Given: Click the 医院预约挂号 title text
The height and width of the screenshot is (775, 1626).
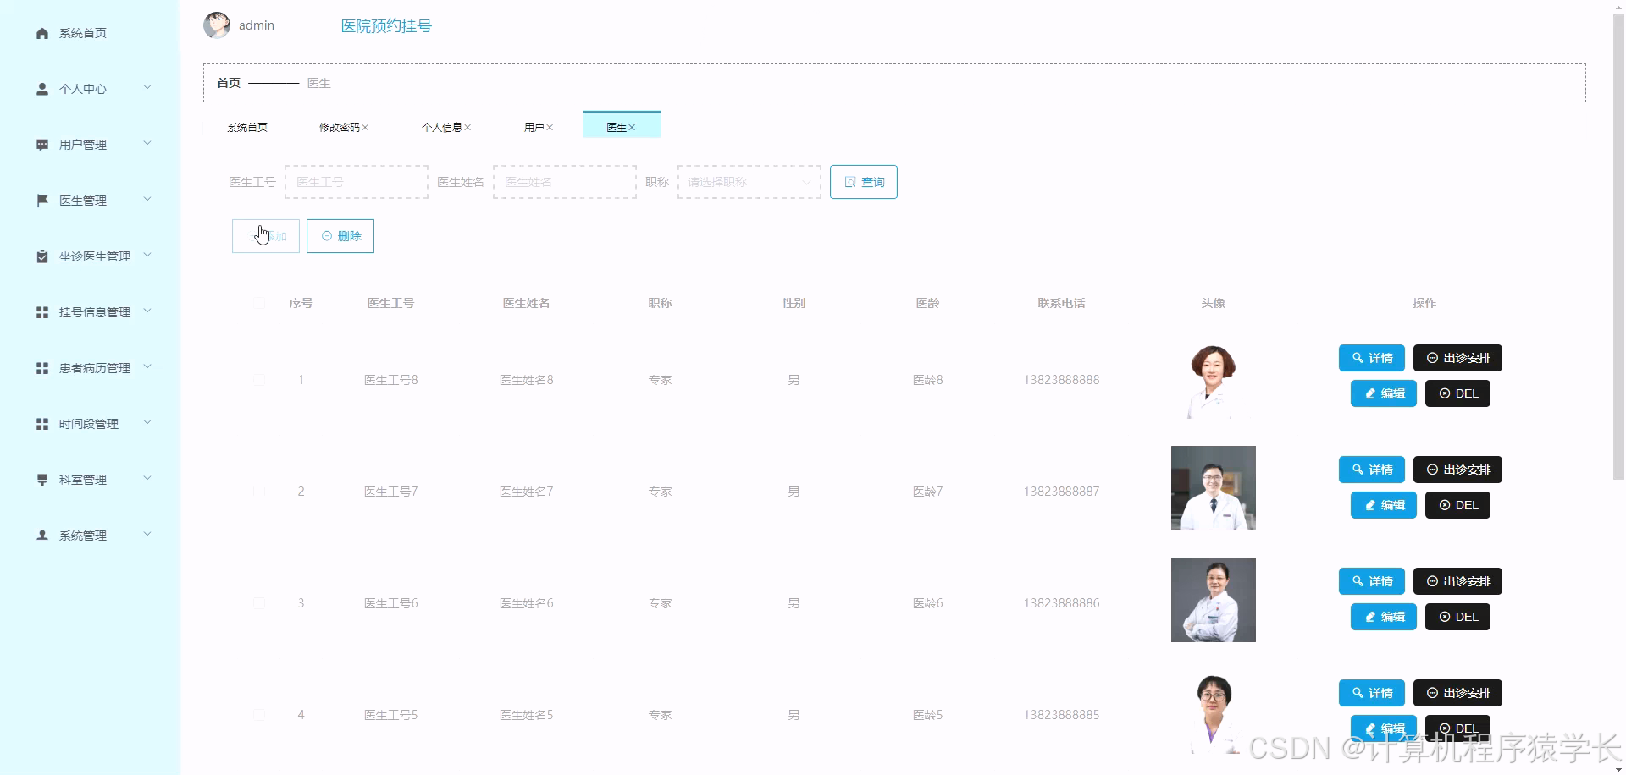Looking at the screenshot, I should (x=386, y=26).
